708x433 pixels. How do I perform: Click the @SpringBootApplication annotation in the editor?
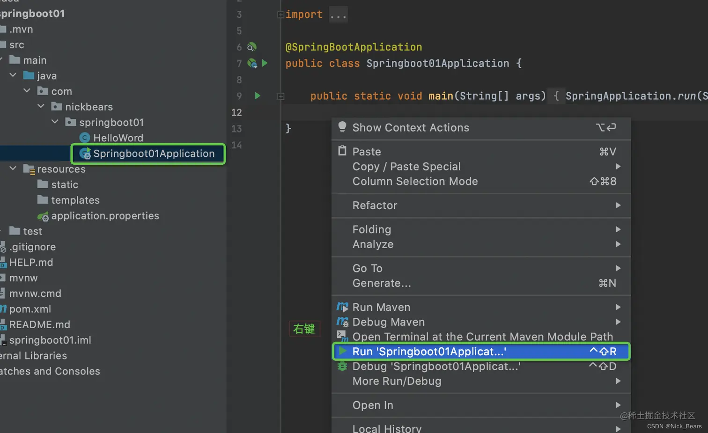coord(354,47)
